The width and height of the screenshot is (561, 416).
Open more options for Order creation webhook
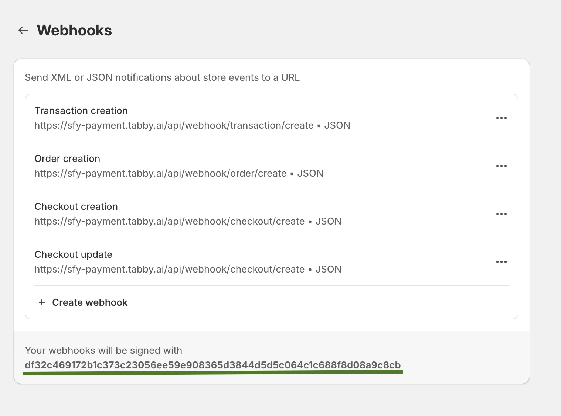point(501,166)
